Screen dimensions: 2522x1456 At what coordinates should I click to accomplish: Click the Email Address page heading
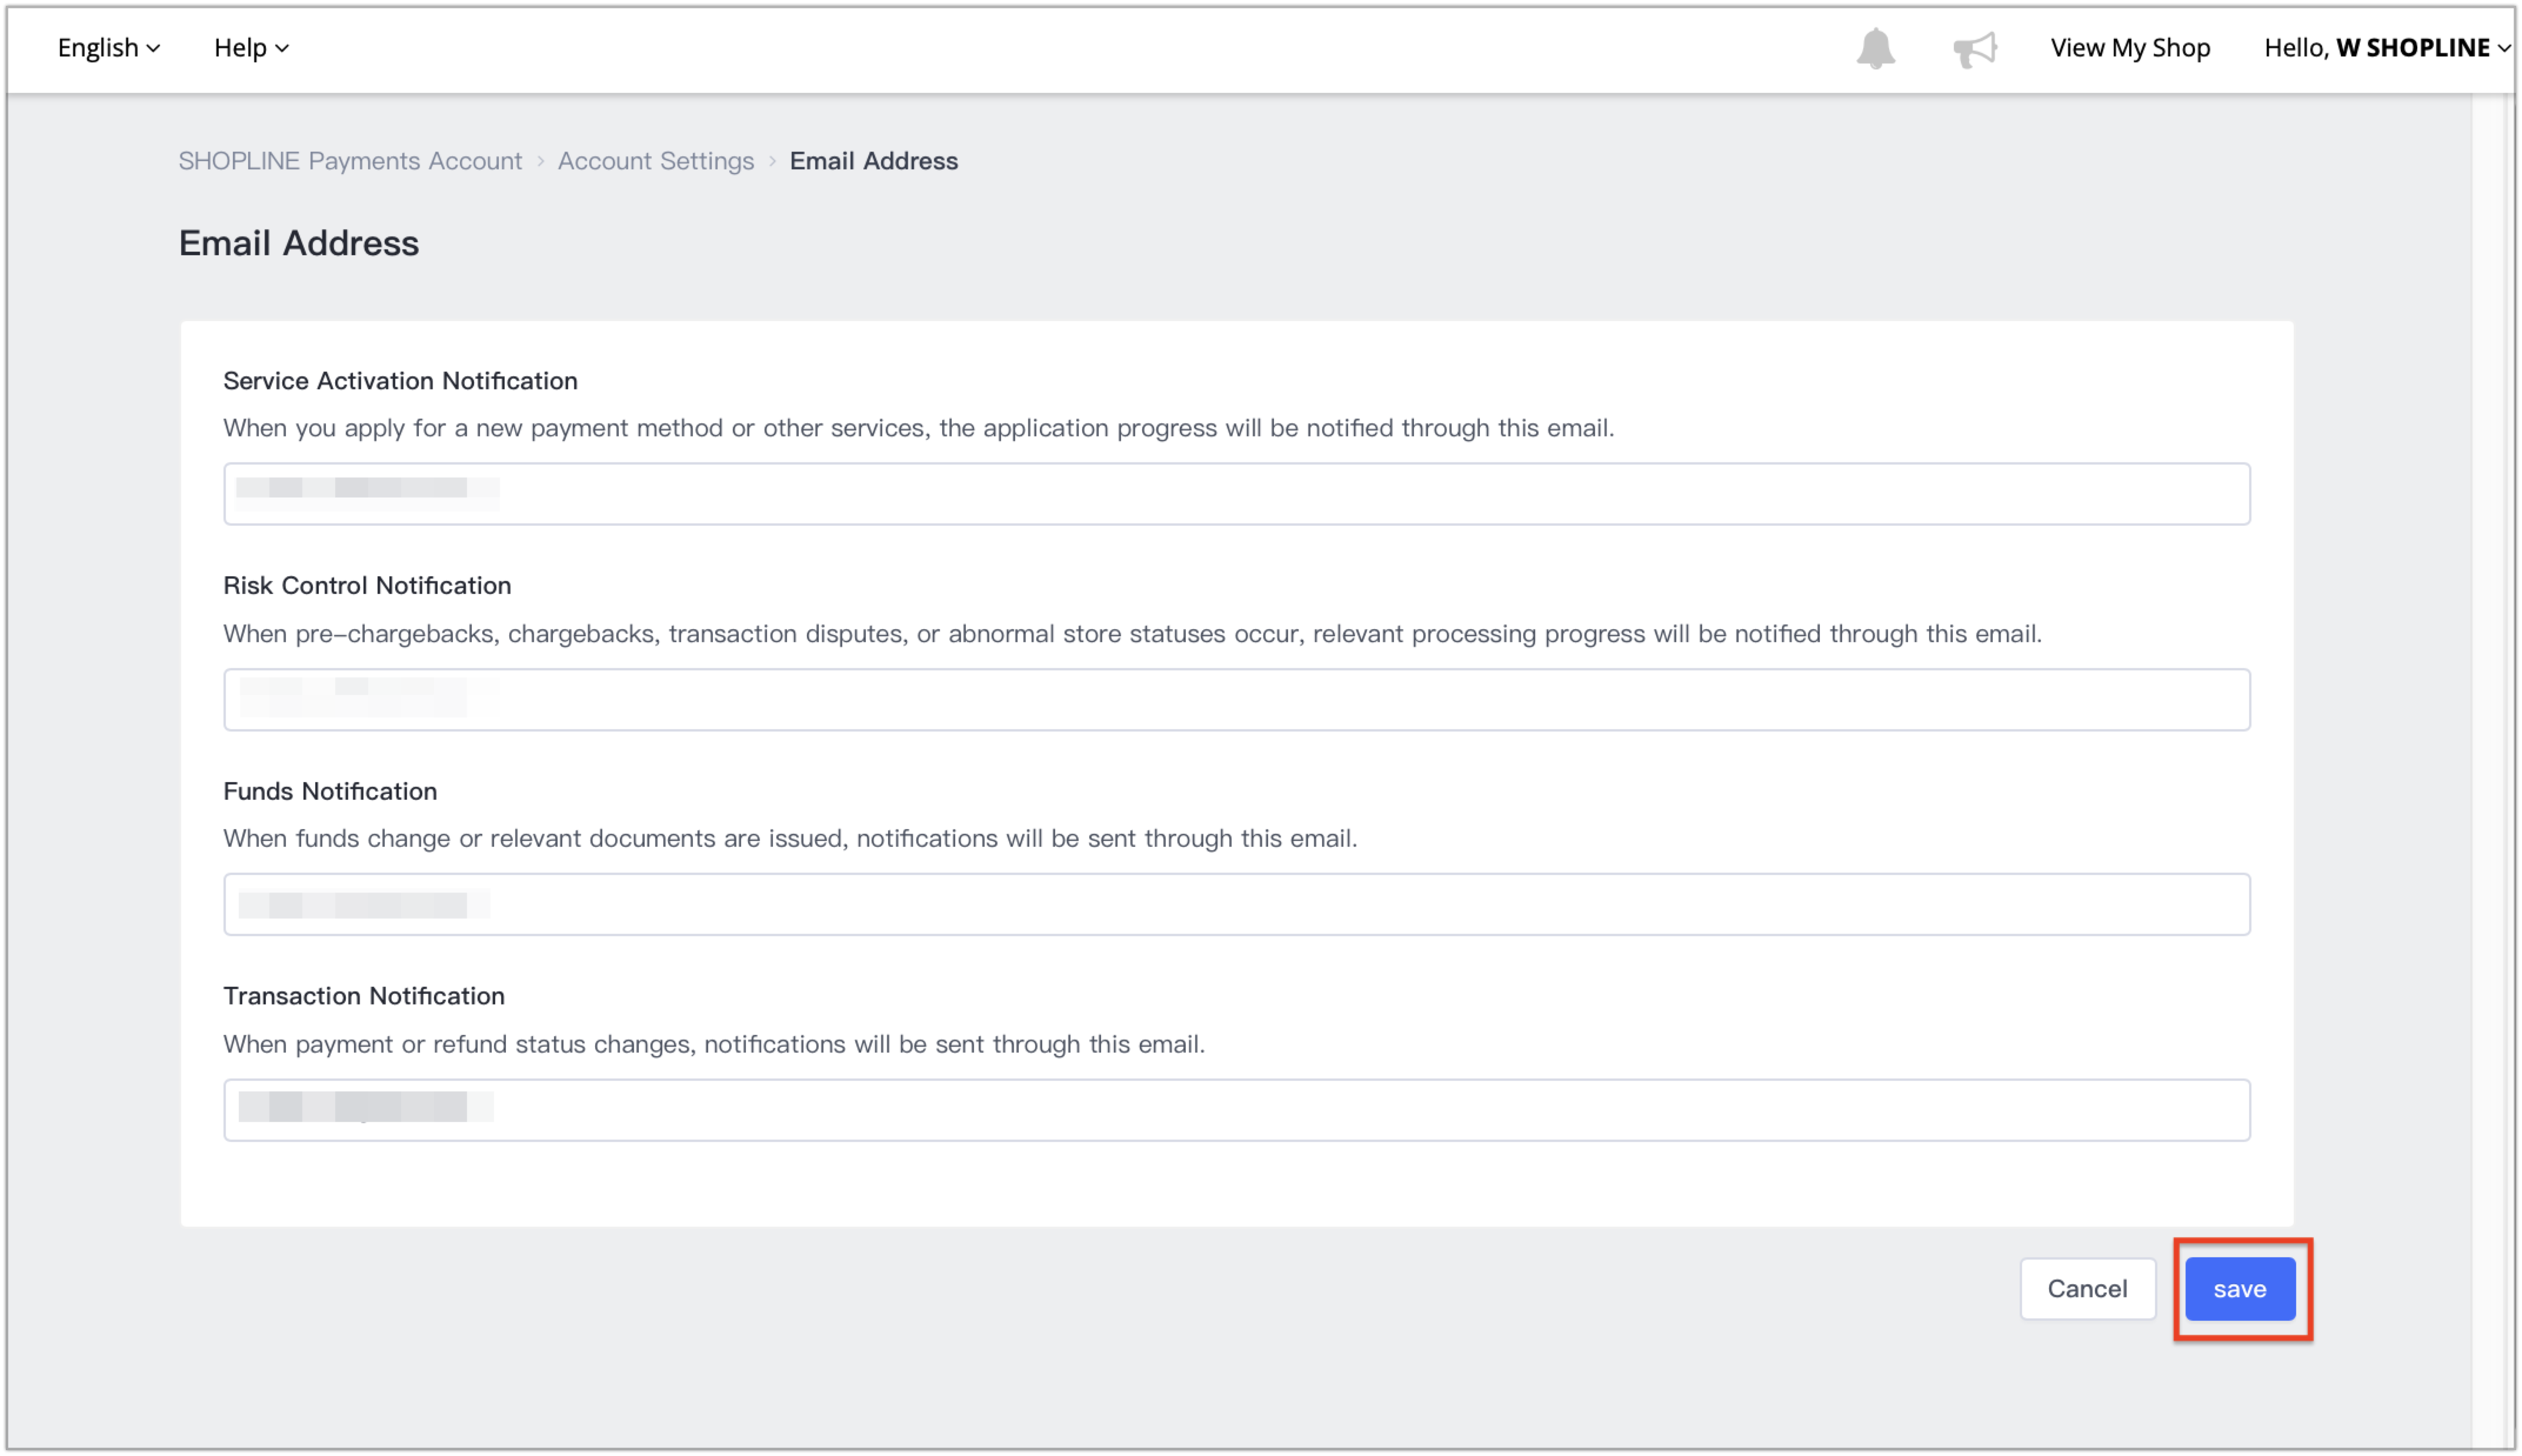(x=299, y=243)
